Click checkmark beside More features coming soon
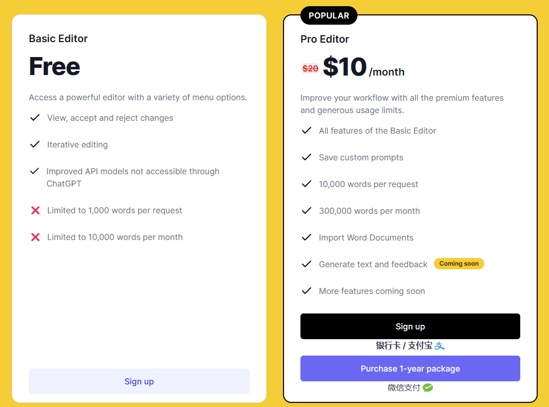This screenshot has height=407, width=549. [x=307, y=291]
